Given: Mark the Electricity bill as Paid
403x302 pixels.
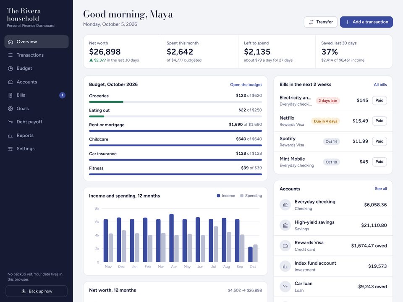Looking at the screenshot, I should 379,100.
